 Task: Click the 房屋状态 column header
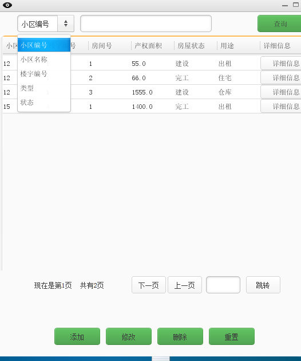pyautogui.click(x=191, y=46)
